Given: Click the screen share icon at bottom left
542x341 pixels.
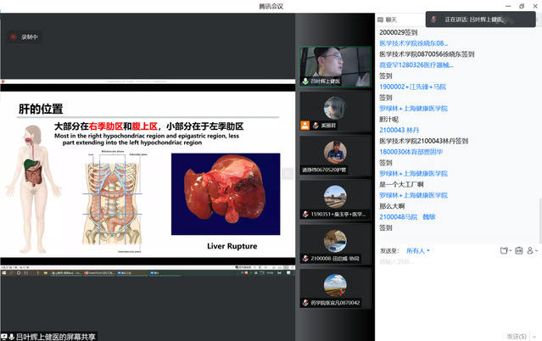Looking at the screenshot, I should tap(8, 336).
